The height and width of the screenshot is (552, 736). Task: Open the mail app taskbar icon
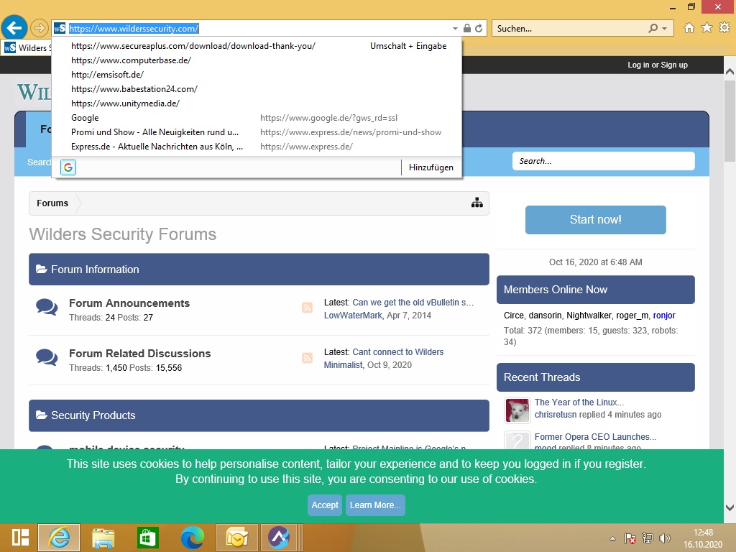pos(237,538)
